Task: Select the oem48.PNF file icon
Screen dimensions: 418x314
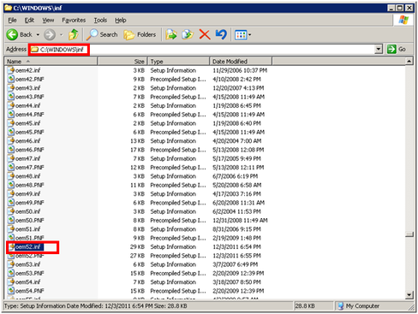Action: click(x=11, y=185)
